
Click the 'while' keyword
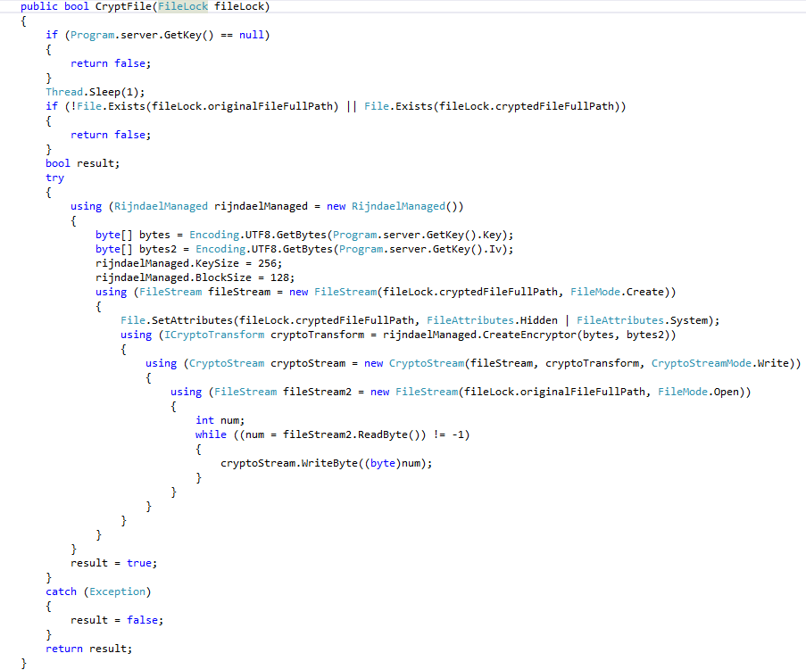[211, 434]
